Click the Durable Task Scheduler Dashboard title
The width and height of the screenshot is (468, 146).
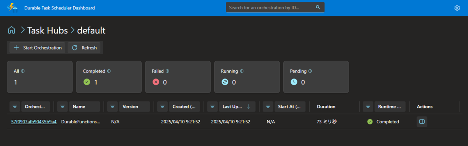59,8
